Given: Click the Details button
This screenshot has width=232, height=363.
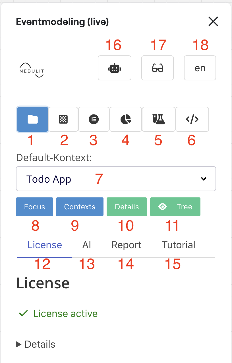Looking at the screenshot, I should pyautogui.click(x=127, y=207).
